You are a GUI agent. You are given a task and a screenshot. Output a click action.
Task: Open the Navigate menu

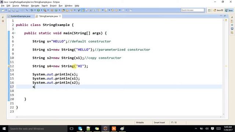pyautogui.click(x=35, y=6)
